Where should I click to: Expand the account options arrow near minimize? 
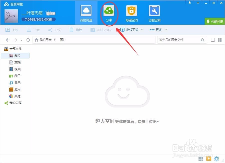(x=198, y=3)
